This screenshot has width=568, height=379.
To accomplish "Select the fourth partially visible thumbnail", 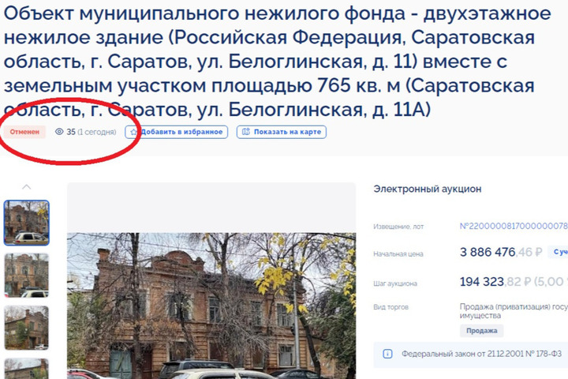I will tap(27, 369).
